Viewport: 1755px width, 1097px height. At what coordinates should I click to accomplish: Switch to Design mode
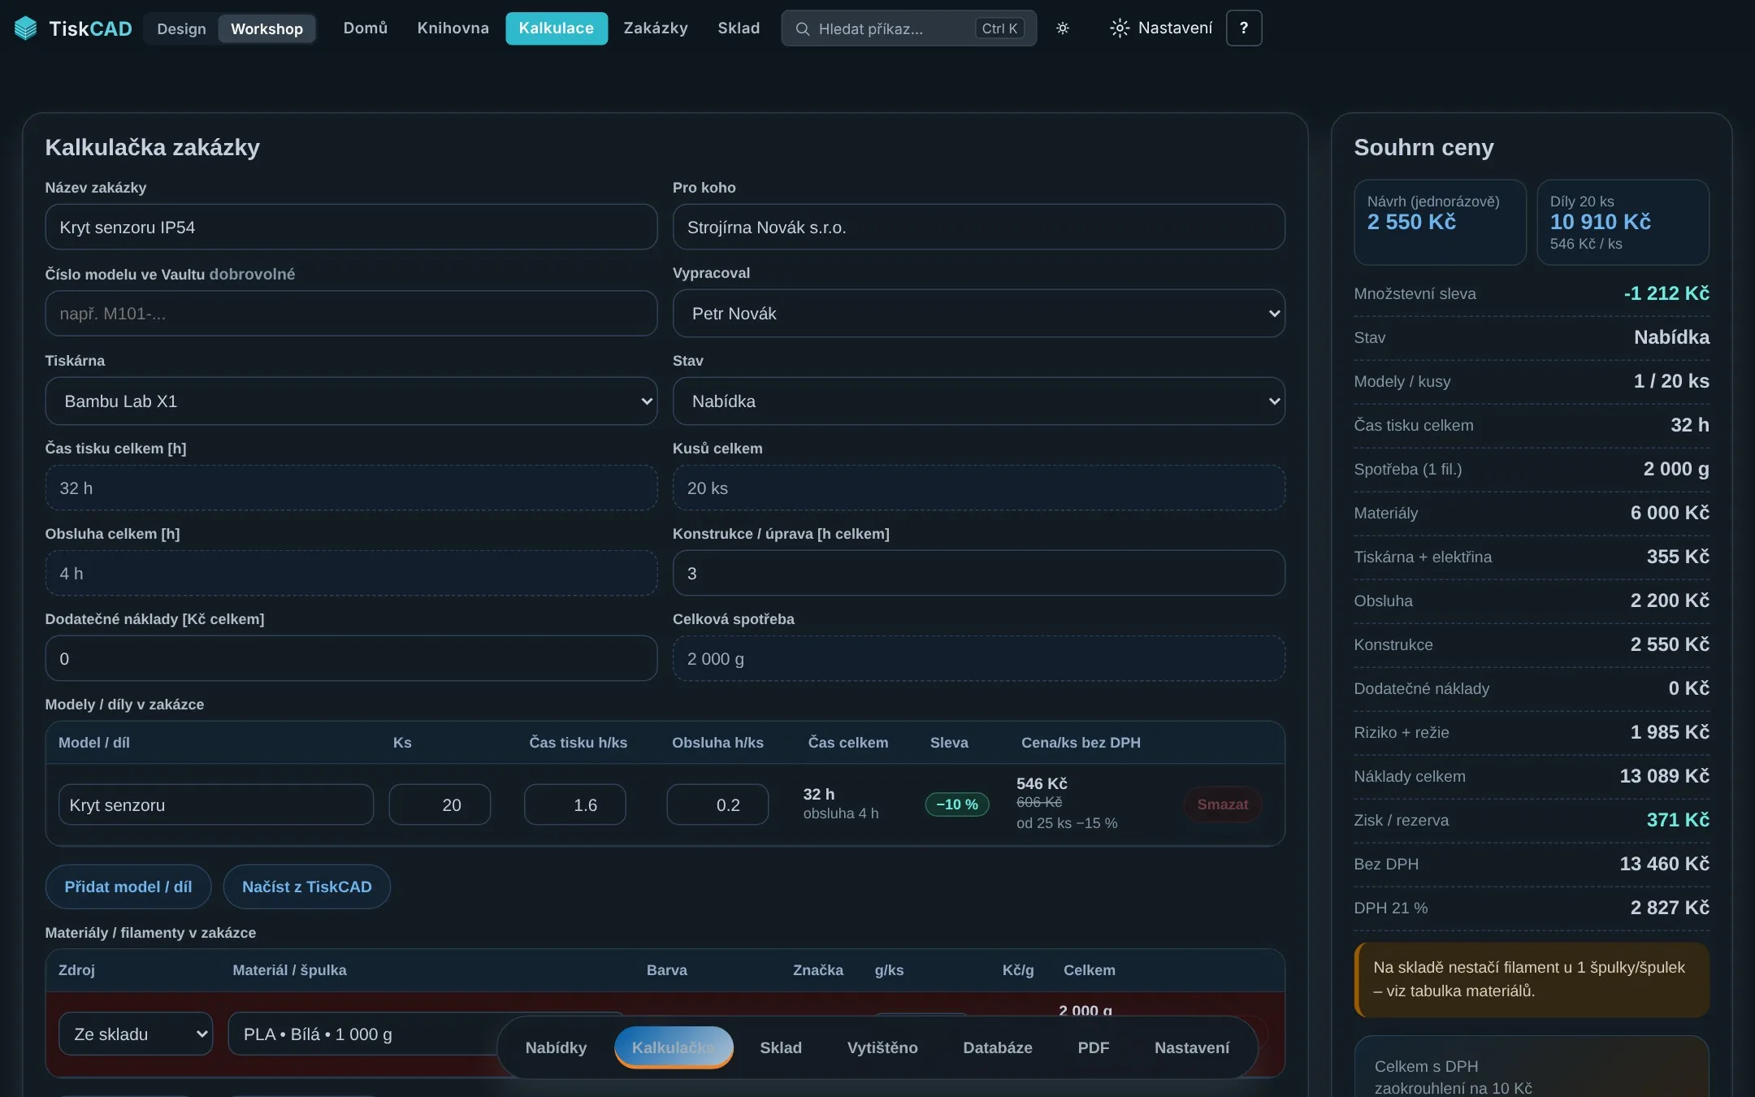181,28
